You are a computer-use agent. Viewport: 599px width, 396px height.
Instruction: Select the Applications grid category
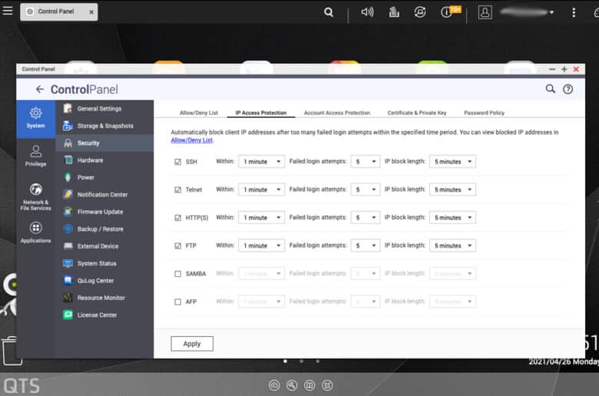pyautogui.click(x=35, y=233)
